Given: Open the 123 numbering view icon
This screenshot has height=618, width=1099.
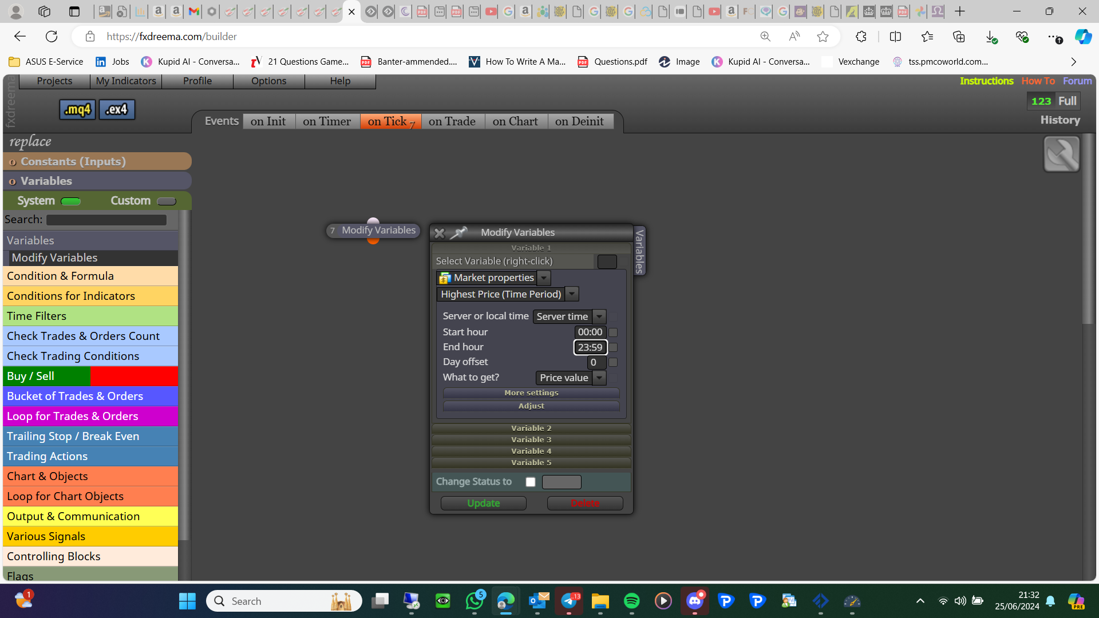Looking at the screenshot, I should point(1041,101).
